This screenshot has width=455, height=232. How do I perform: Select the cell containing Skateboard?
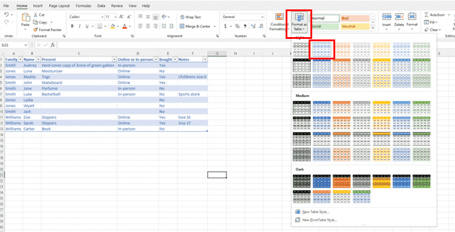79,82
